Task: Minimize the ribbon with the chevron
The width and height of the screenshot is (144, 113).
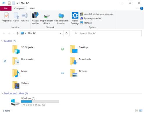Action: click(x=137, y=8)
